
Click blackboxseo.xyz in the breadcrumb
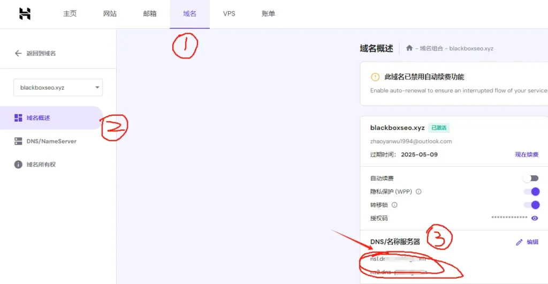471,48
